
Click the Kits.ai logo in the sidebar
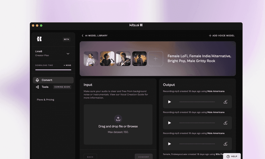click(x=39, y=39)
